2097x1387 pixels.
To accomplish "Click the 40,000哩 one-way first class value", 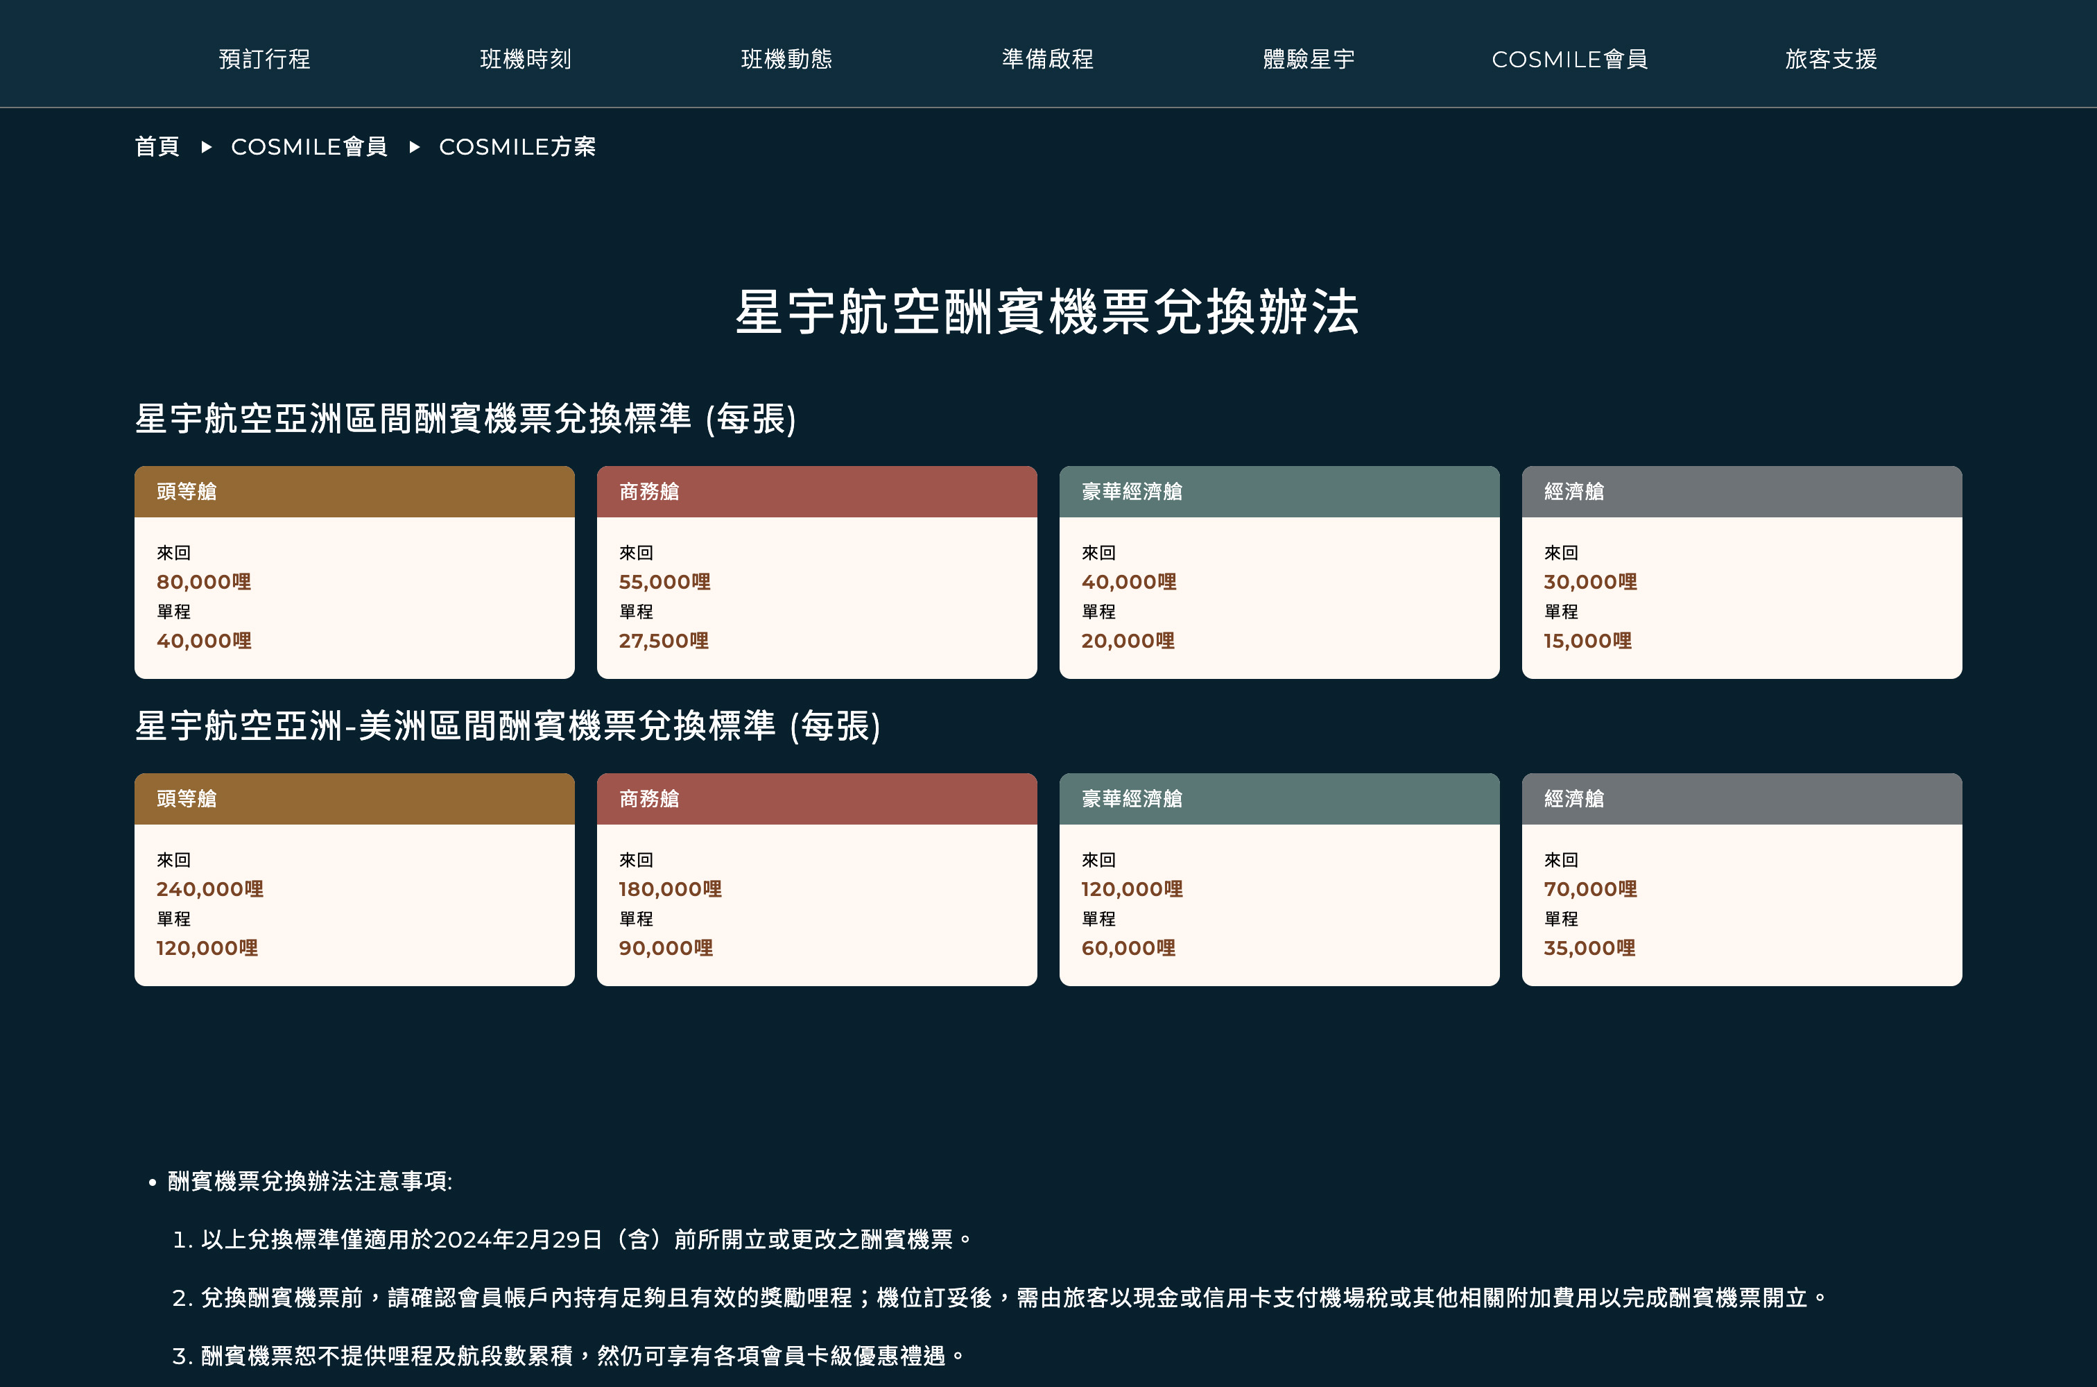I will 205,640.
